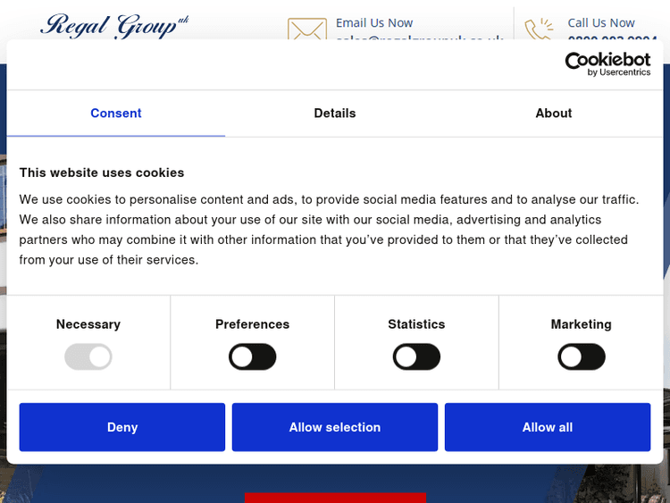This screenshot has width=670, height=503.
Task: Click the 'This website uses cookies' heading
Action: click(x=102, y=172)
